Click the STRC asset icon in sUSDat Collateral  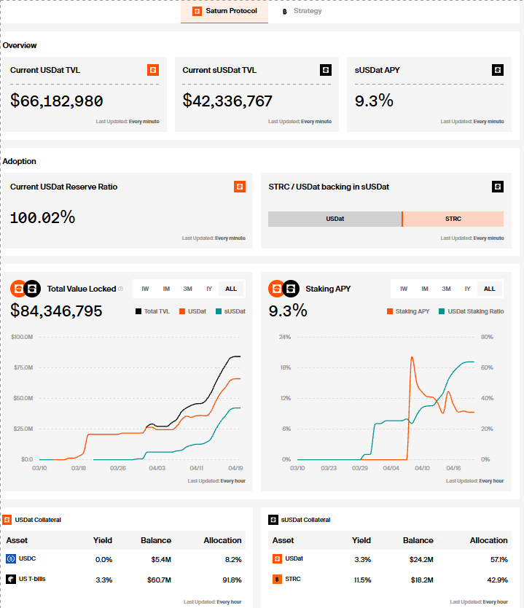coord(277,580)
